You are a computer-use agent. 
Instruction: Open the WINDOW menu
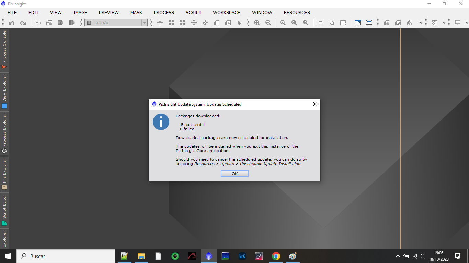(262, 13)
